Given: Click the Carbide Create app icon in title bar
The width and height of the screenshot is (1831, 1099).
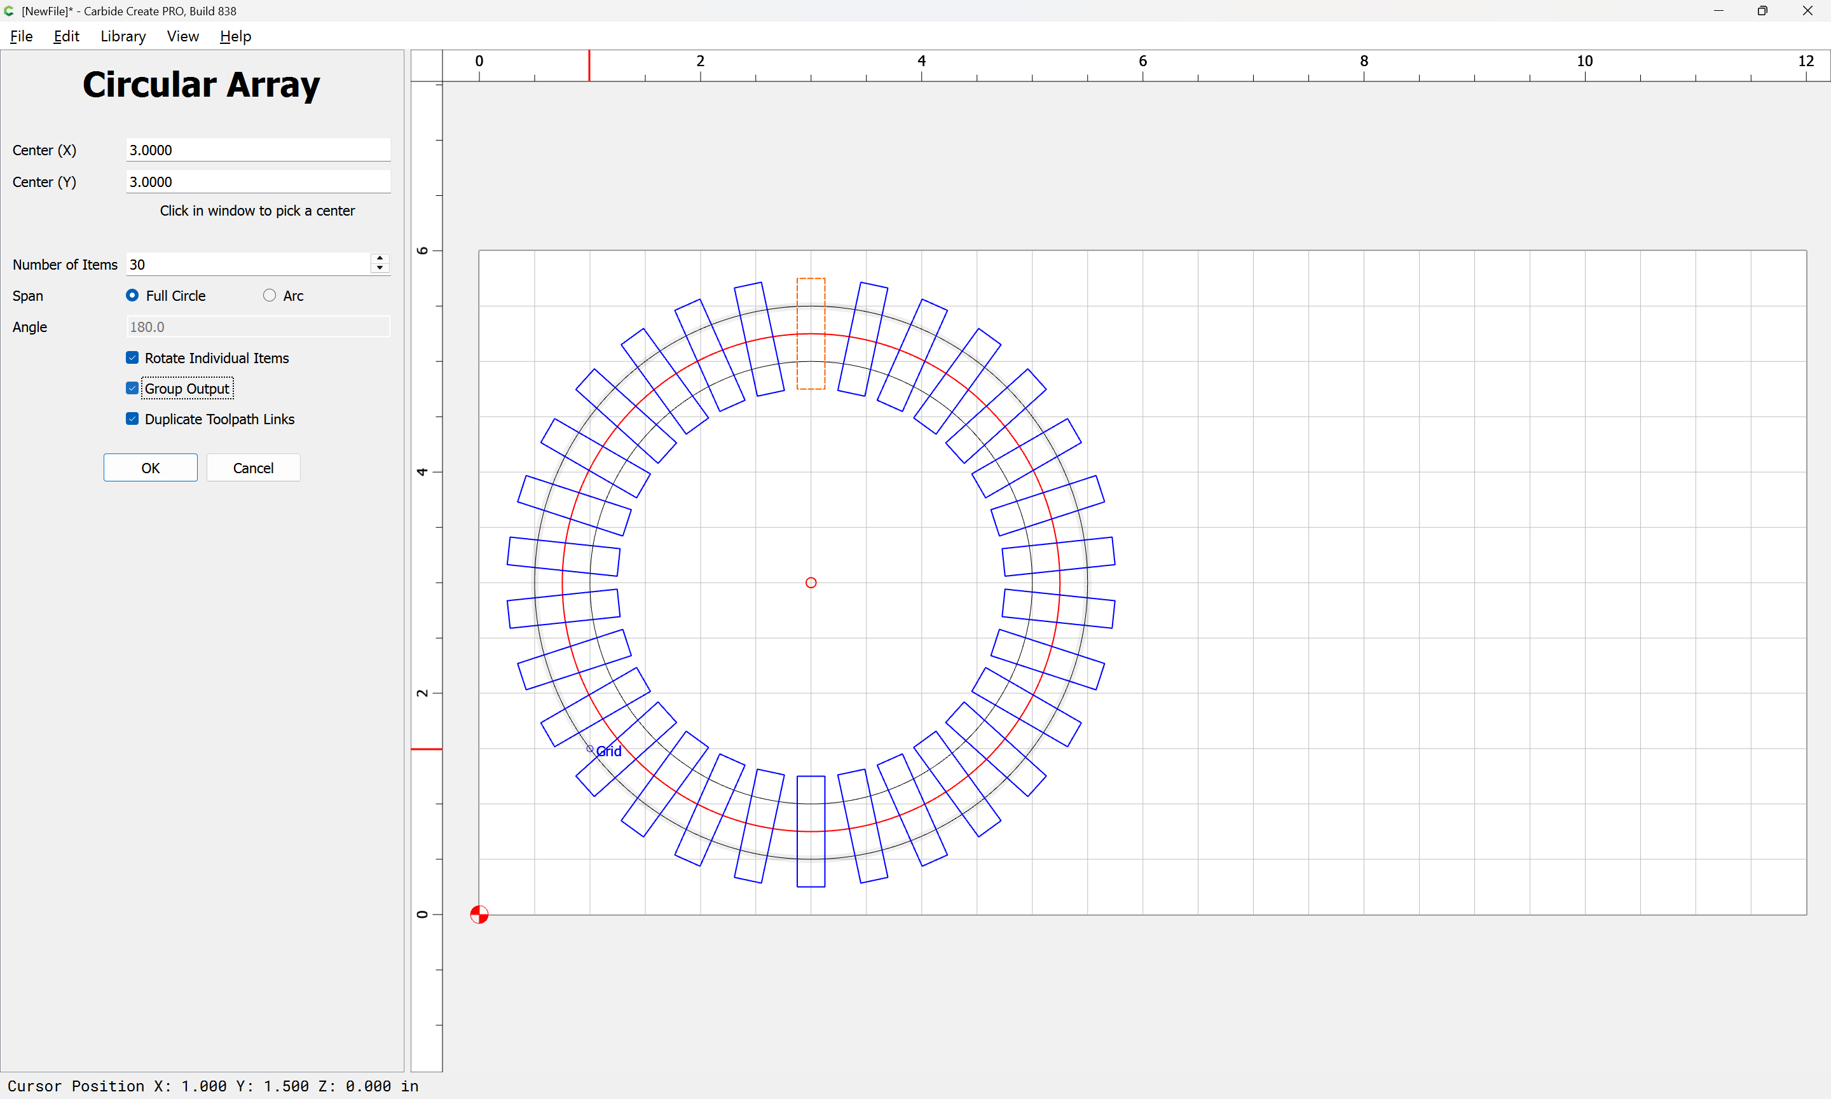Looking at the screenshot, I should [9, 11].
